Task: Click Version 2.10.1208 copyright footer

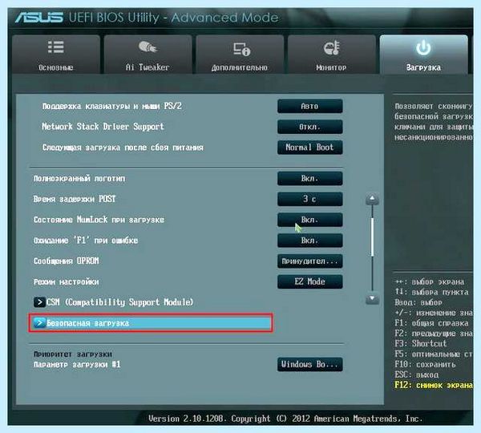Action: point(285,419)
